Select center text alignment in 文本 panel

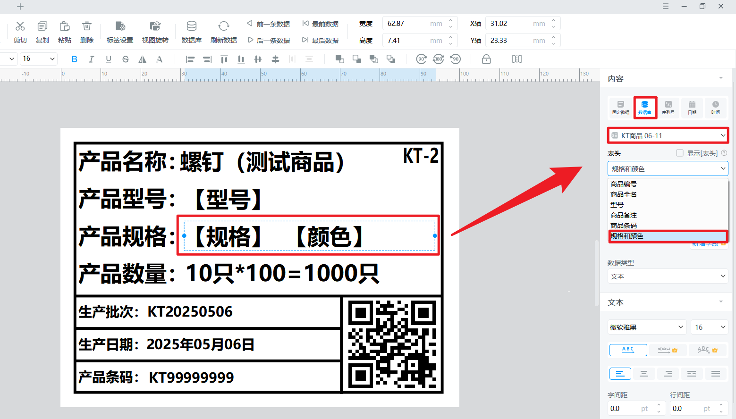pos(644,374)
